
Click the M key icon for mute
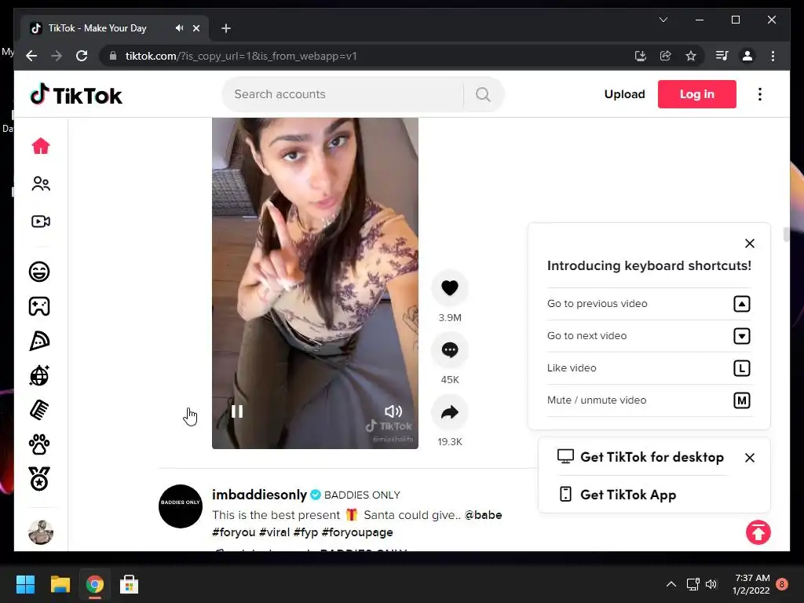tap(742, 400)
